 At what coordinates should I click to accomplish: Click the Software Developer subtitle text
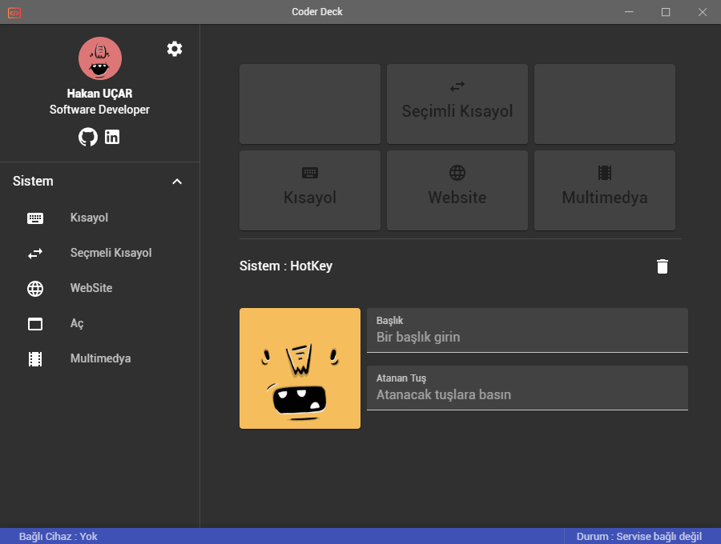(99, 110)
